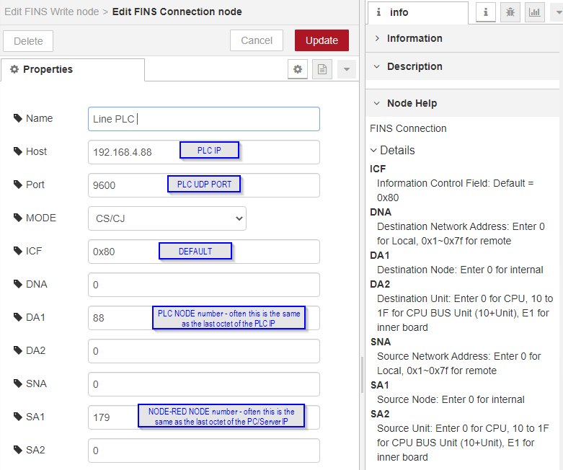
Task: Click the DA2 heading in Node Help
Action: coord(380,284)
